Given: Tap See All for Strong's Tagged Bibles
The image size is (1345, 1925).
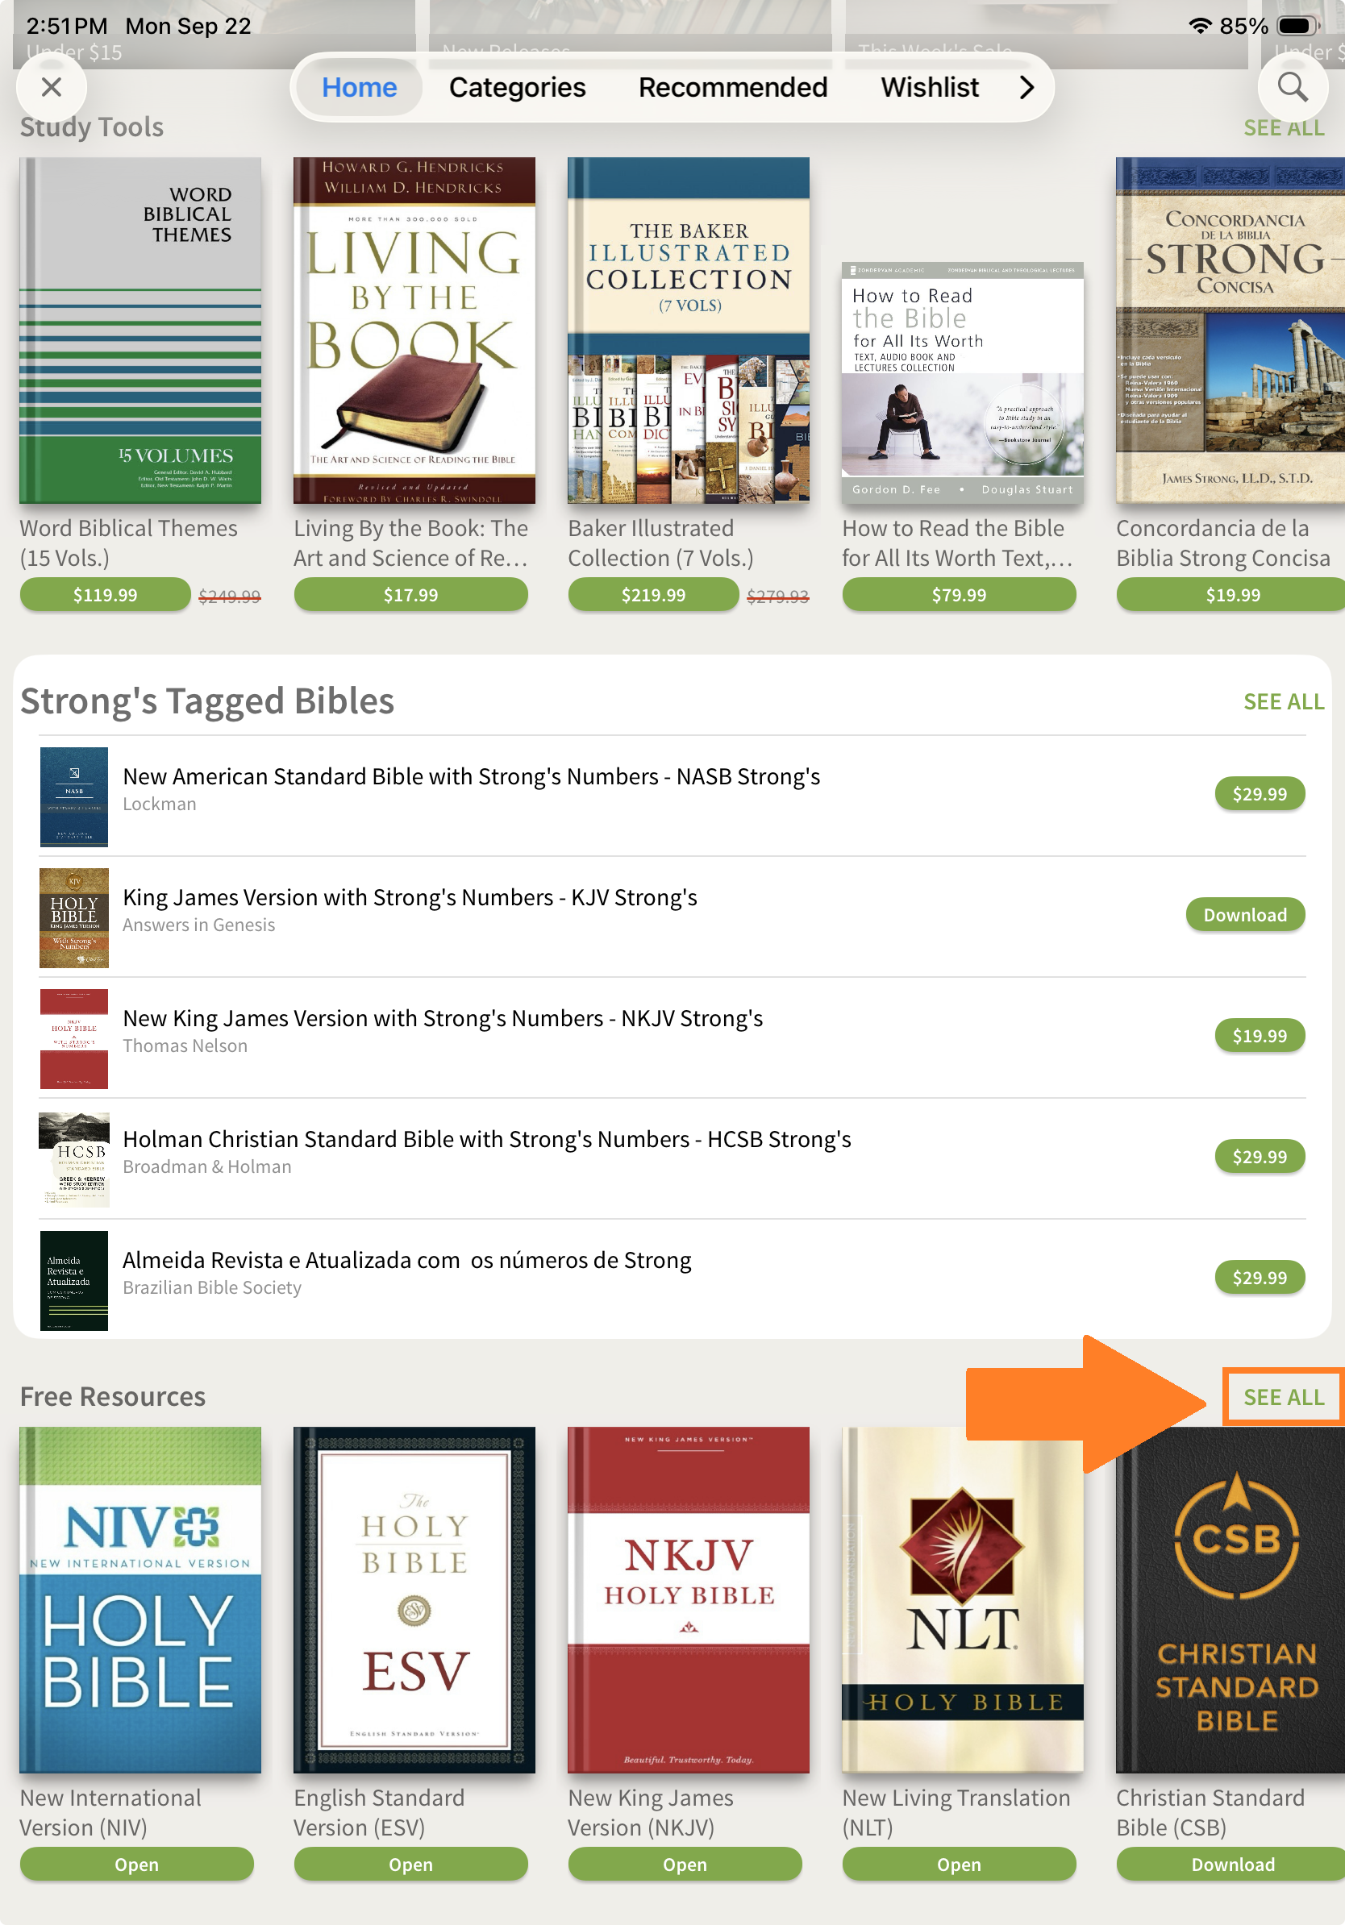Looking at the screenshot, I should 1283,702.
